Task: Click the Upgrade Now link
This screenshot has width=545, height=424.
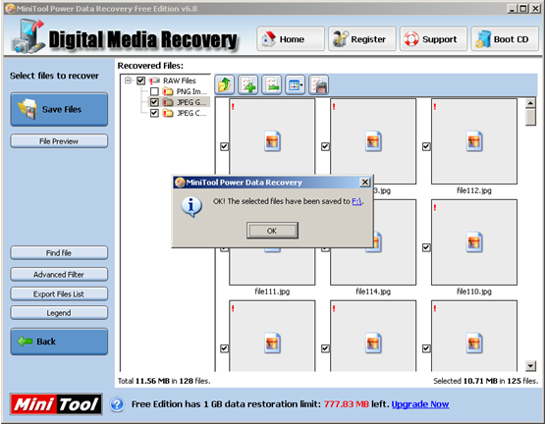Action: tap(420, 404)
